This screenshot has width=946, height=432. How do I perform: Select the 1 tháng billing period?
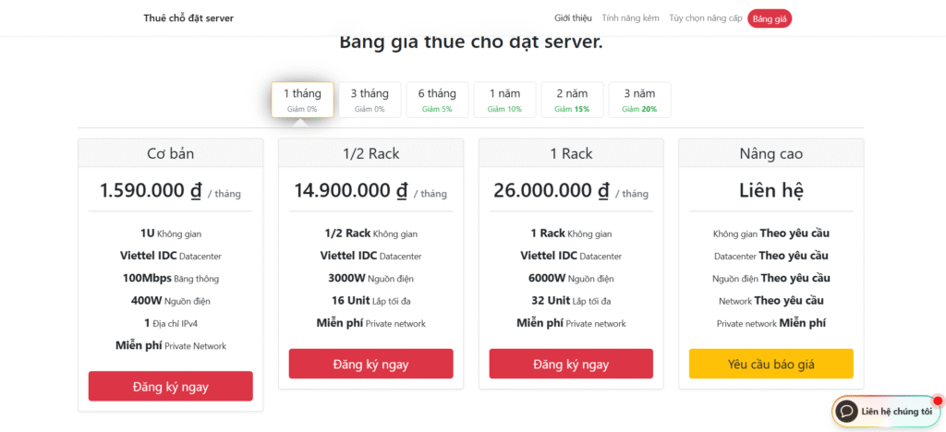pos(302,100)
